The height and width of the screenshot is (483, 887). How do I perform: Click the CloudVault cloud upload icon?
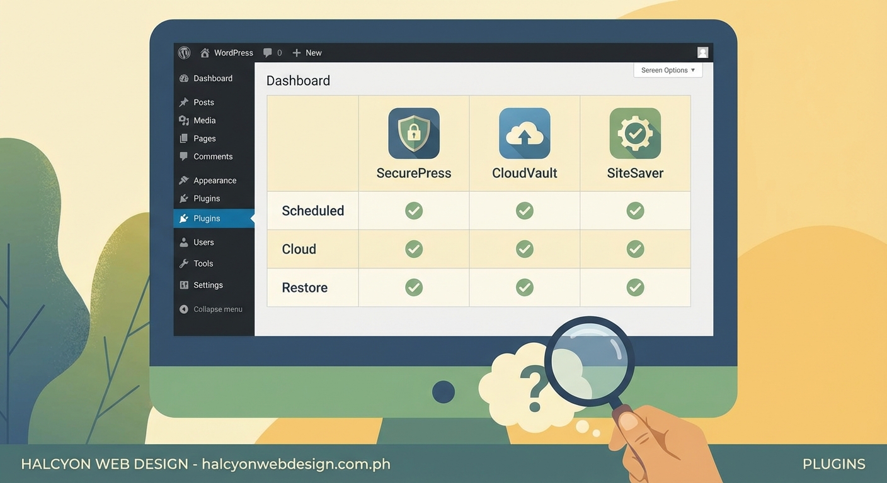point(524,133)
